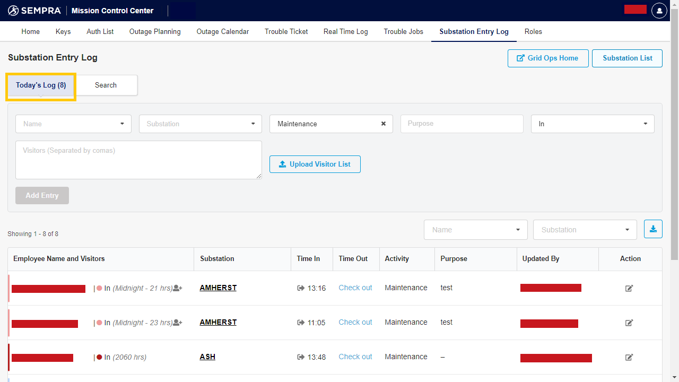Image resolution: width=679 pixels, height=382 pixels.
Task: Click Check out for the ASH entry
Action: click(x=355, y=357)
